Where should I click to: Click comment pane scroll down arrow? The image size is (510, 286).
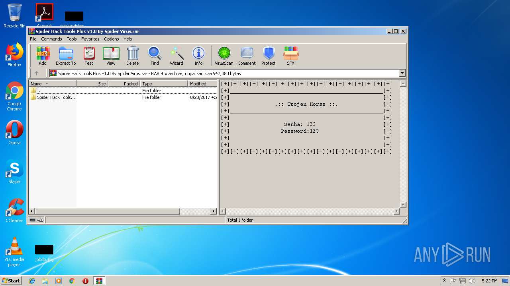(403, 205)
